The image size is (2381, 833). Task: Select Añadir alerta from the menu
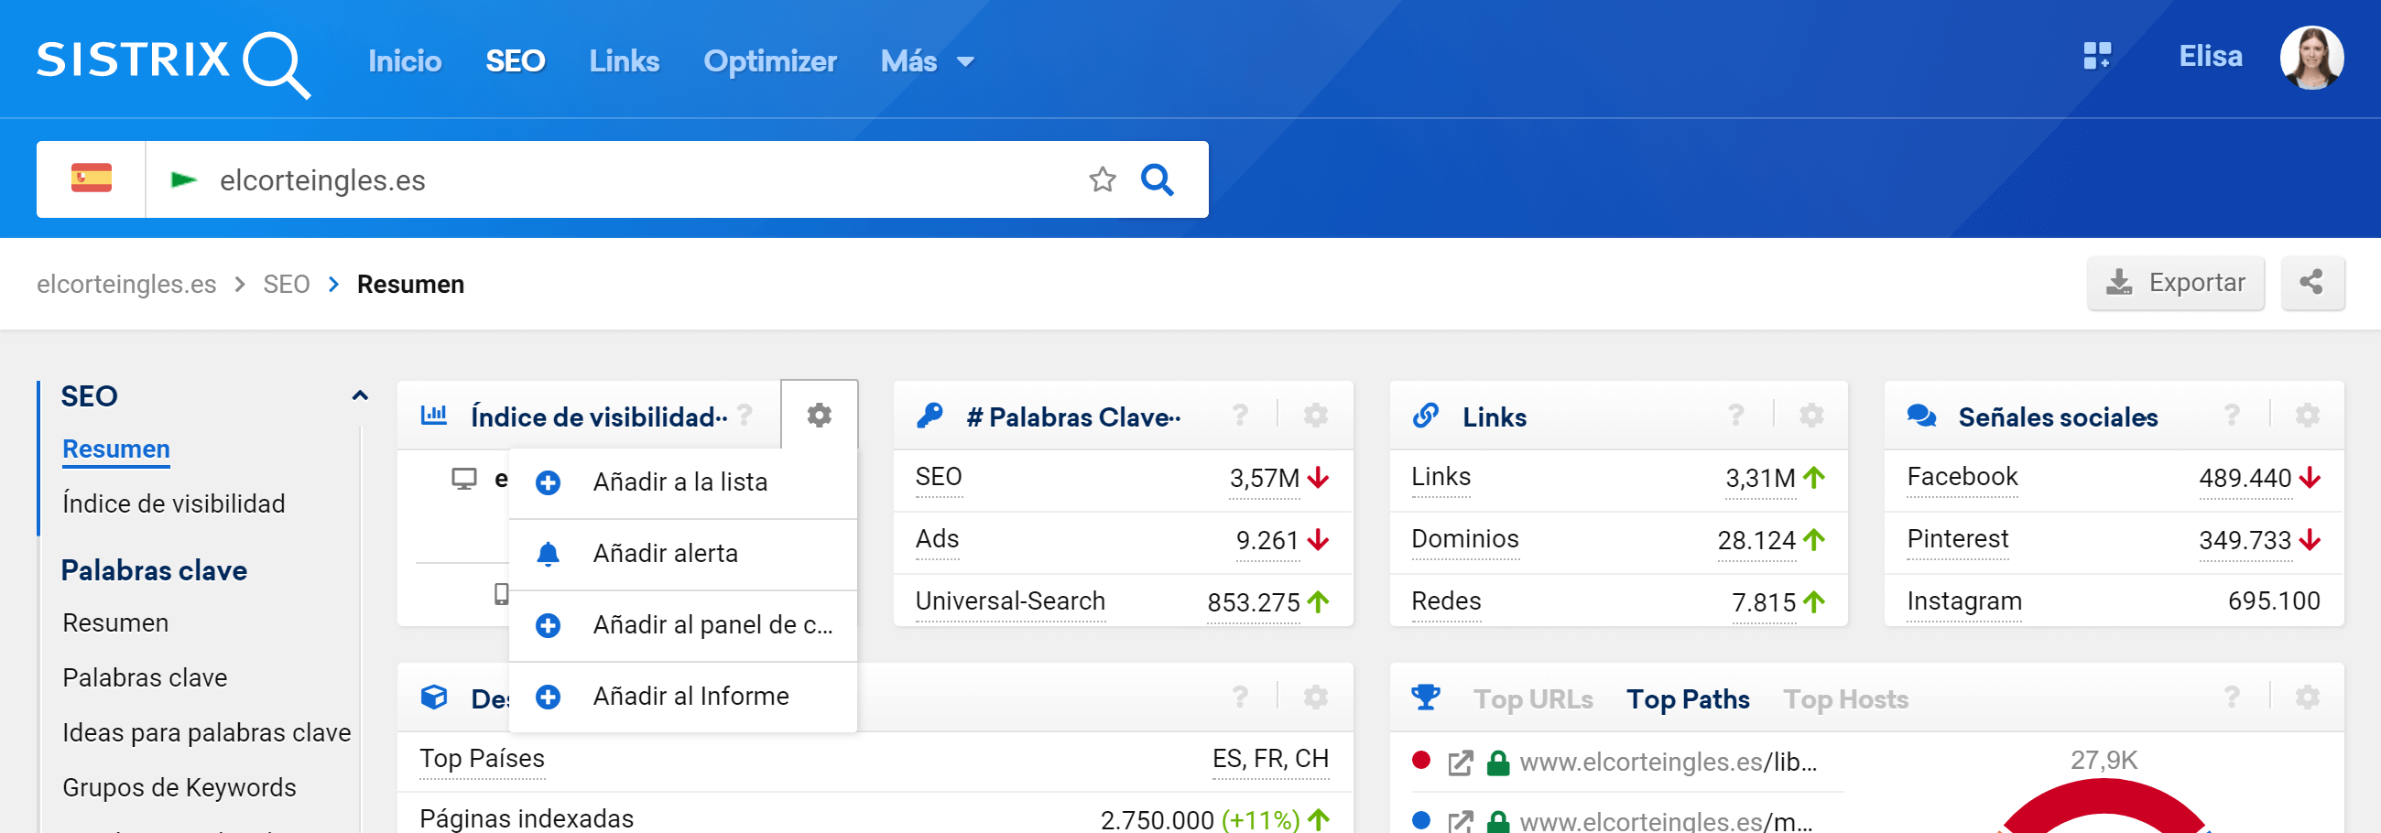(x=665, y=553)
